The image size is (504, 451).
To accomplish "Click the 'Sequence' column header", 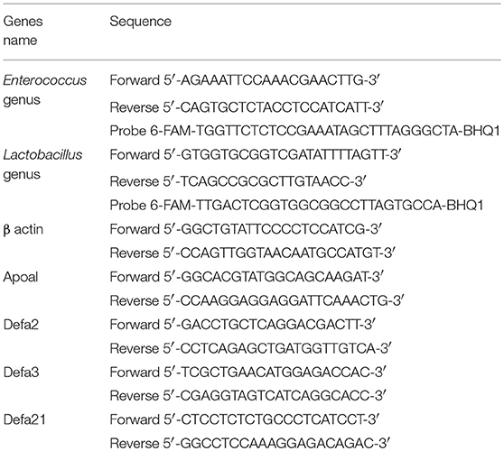I will click(x=141, y=22).
